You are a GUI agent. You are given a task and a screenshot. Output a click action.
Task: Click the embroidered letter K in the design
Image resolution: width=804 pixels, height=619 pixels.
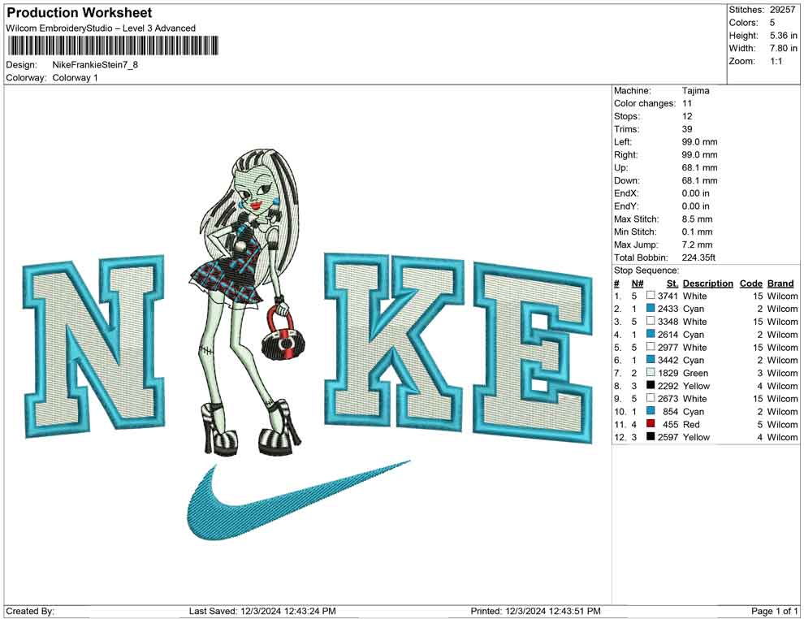(393, 340)
